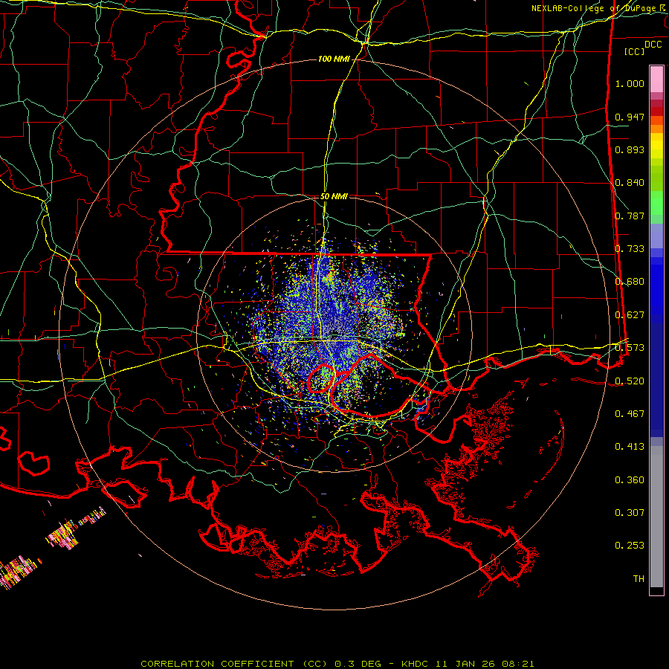Click the 50 NMI range ring label
669x669 pixels.
(334, 196)
